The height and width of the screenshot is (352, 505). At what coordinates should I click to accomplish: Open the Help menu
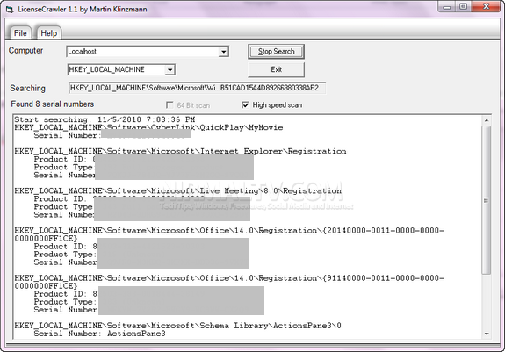(49, 33)
